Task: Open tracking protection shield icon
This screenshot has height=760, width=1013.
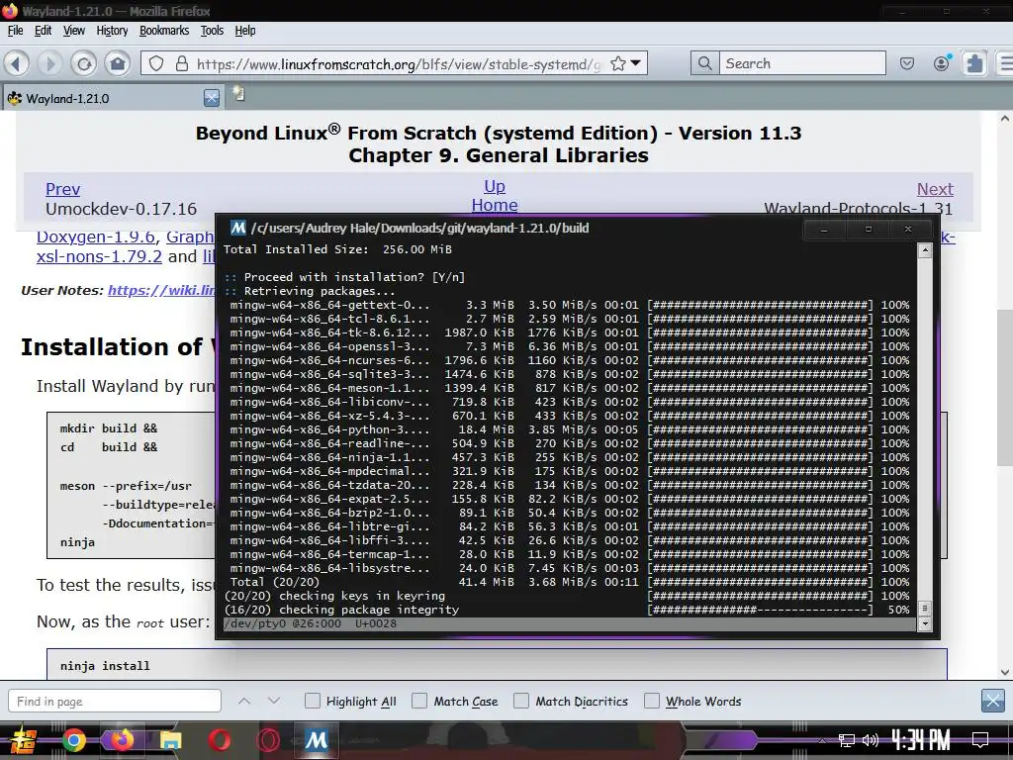Action: (156, 63)
